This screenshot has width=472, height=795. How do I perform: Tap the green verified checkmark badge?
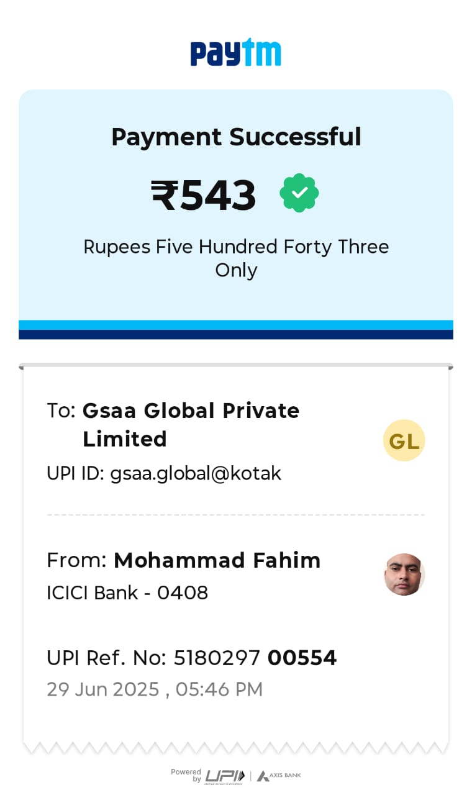click(299, 193)
